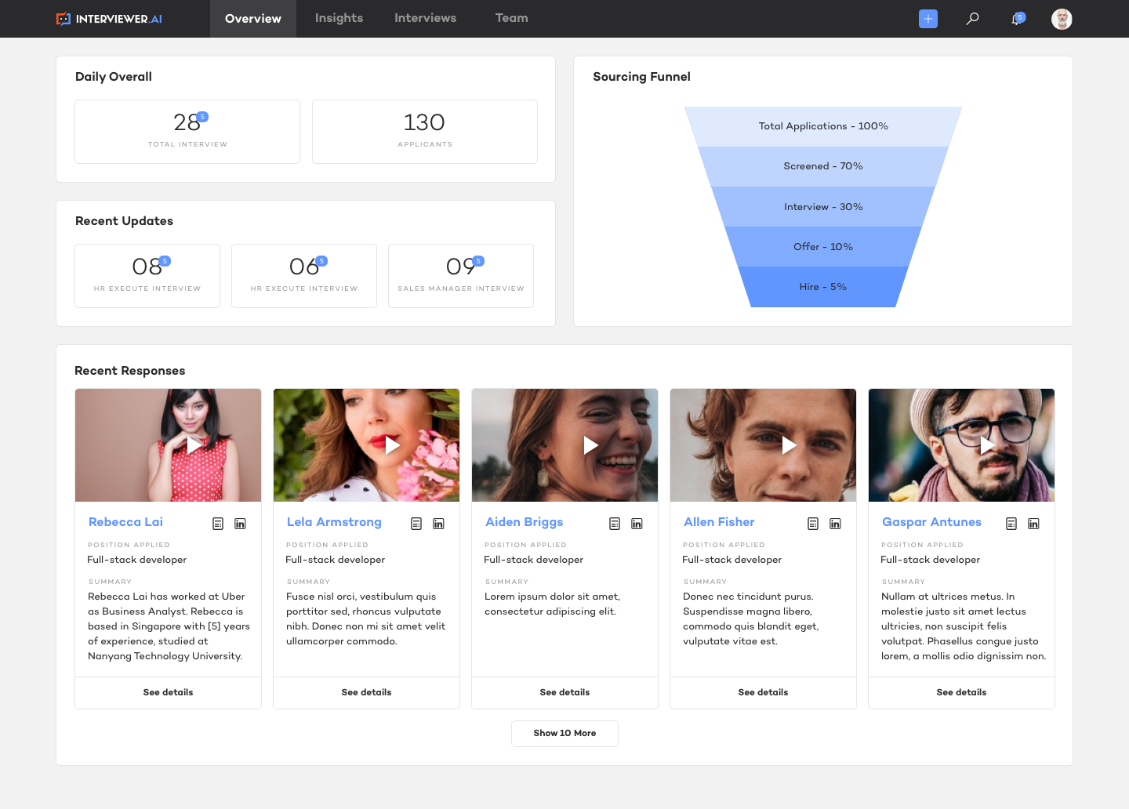1129x809 pixels.
Task: Select the 28 Total Interview card
Action: 187,132
